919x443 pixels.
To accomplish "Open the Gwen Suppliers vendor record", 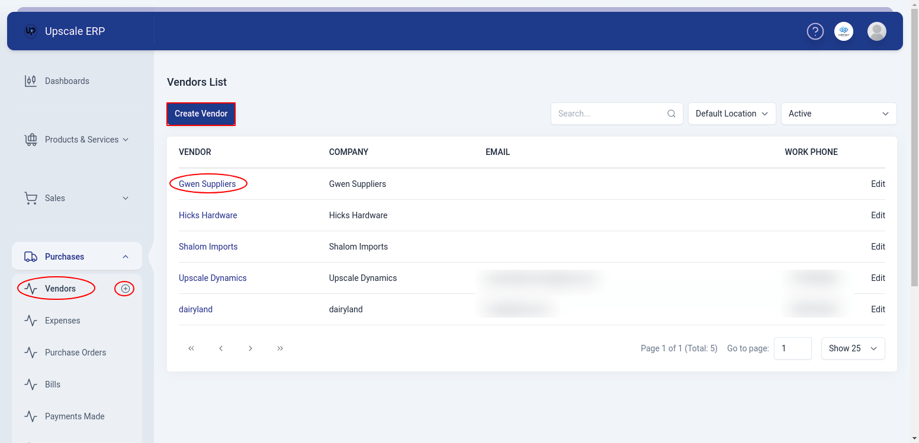I will [208, 183].
